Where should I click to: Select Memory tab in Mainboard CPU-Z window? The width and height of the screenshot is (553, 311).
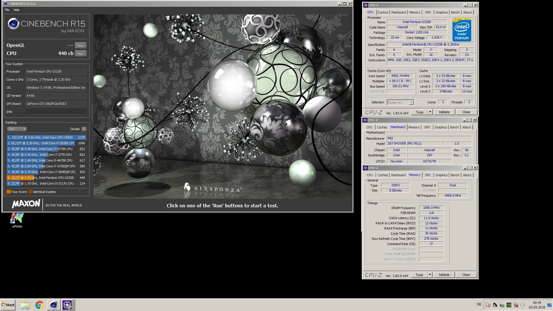(x=414, y=127)
